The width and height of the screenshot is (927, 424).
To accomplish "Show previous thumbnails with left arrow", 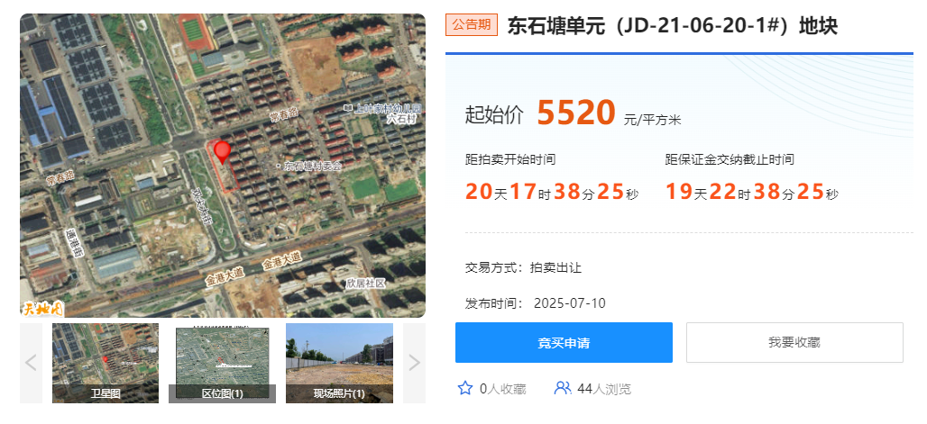I will pyautogui.click(x=32, y=363).
